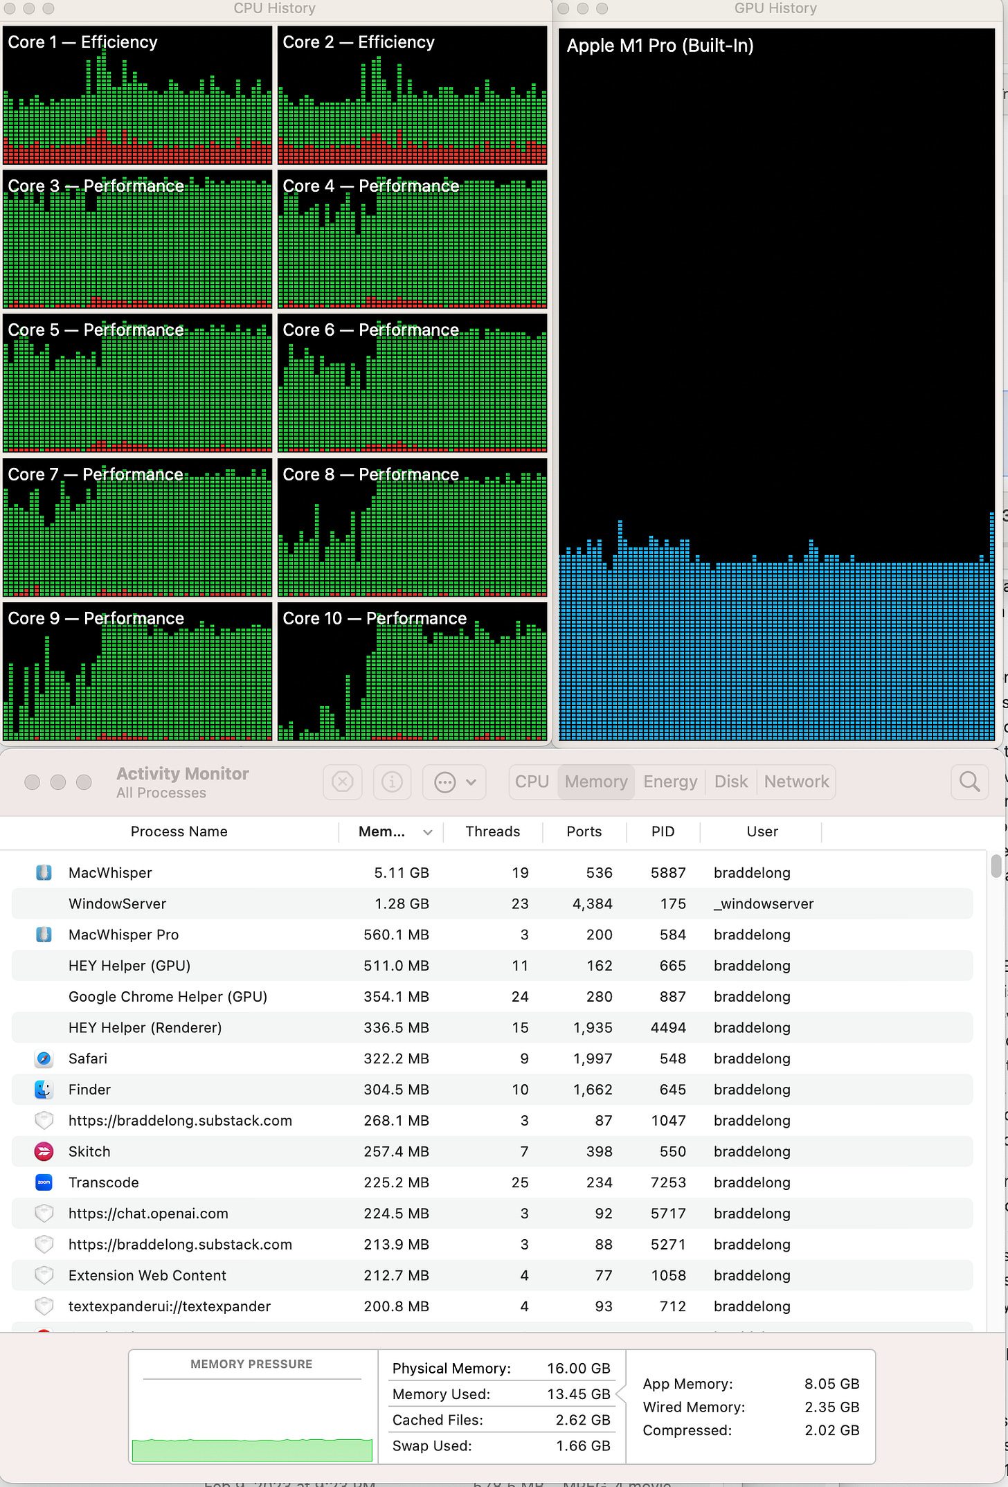Click the Swap Used 1.66 GB value
Screen dimensions: 1008x1487
tap(583, 1446)
